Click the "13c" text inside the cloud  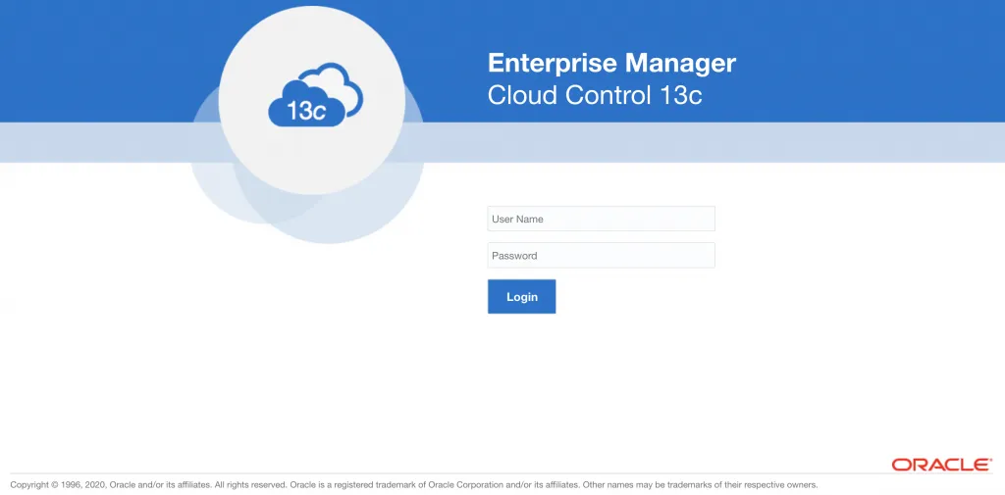coord(306,111)
